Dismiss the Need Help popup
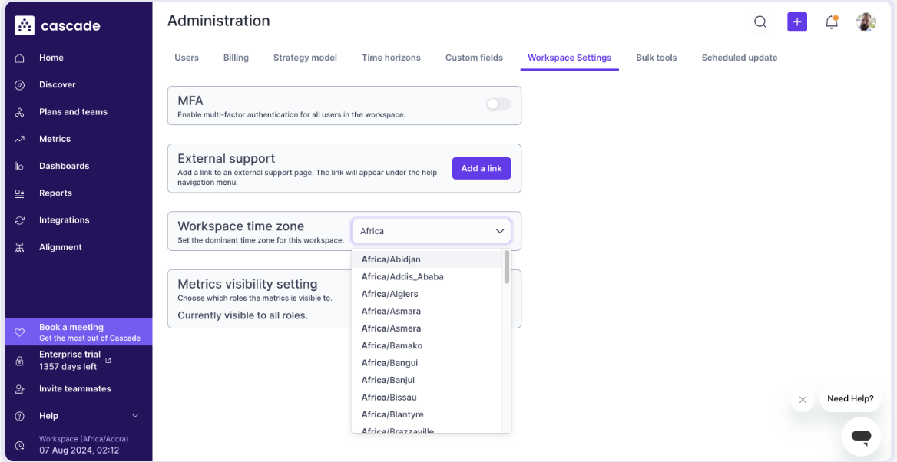Image resolution: width=897 pixels, height=462 pixels. click(x=803, y=400)
